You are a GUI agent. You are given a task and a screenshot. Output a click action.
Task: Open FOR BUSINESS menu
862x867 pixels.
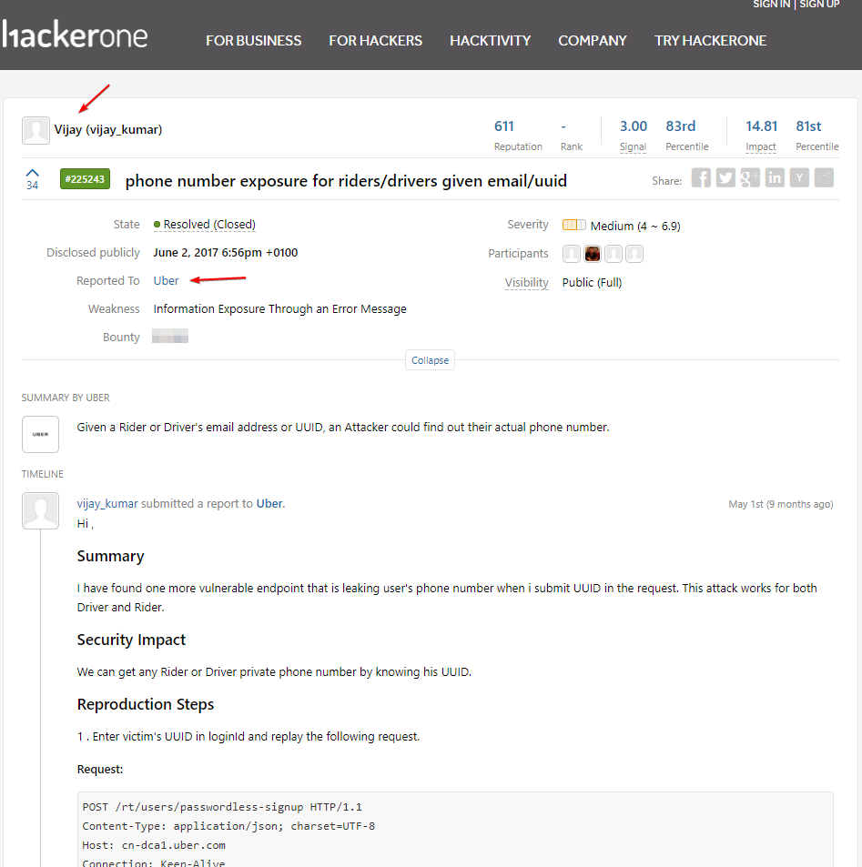pos(253,41)
